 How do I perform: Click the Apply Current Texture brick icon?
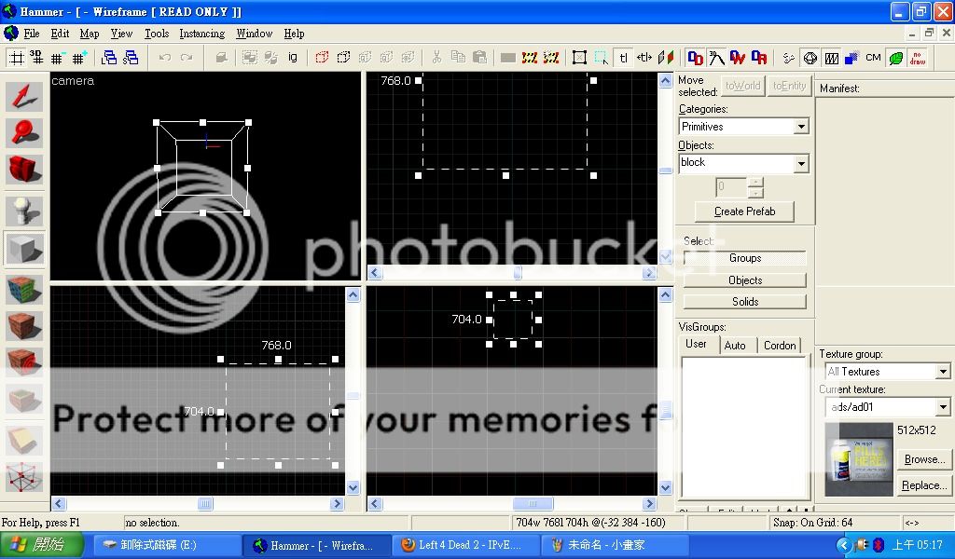[x=25, y=326]
